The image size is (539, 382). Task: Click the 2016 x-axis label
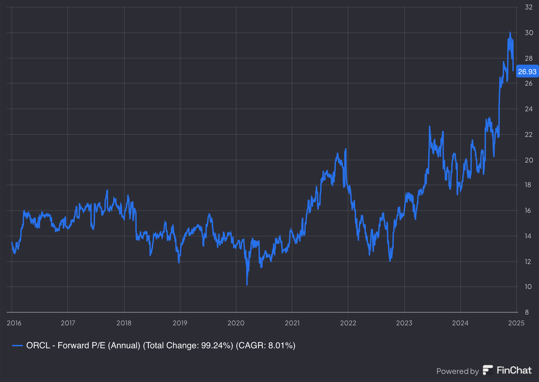pos(14,323)
